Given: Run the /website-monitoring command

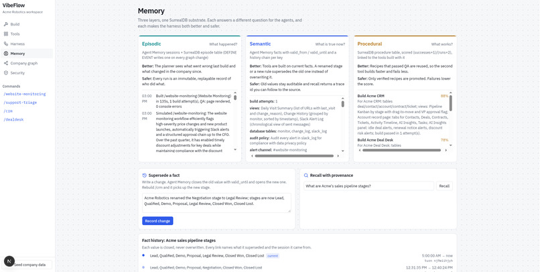Looking at the screenshot, I should point(24,94).
